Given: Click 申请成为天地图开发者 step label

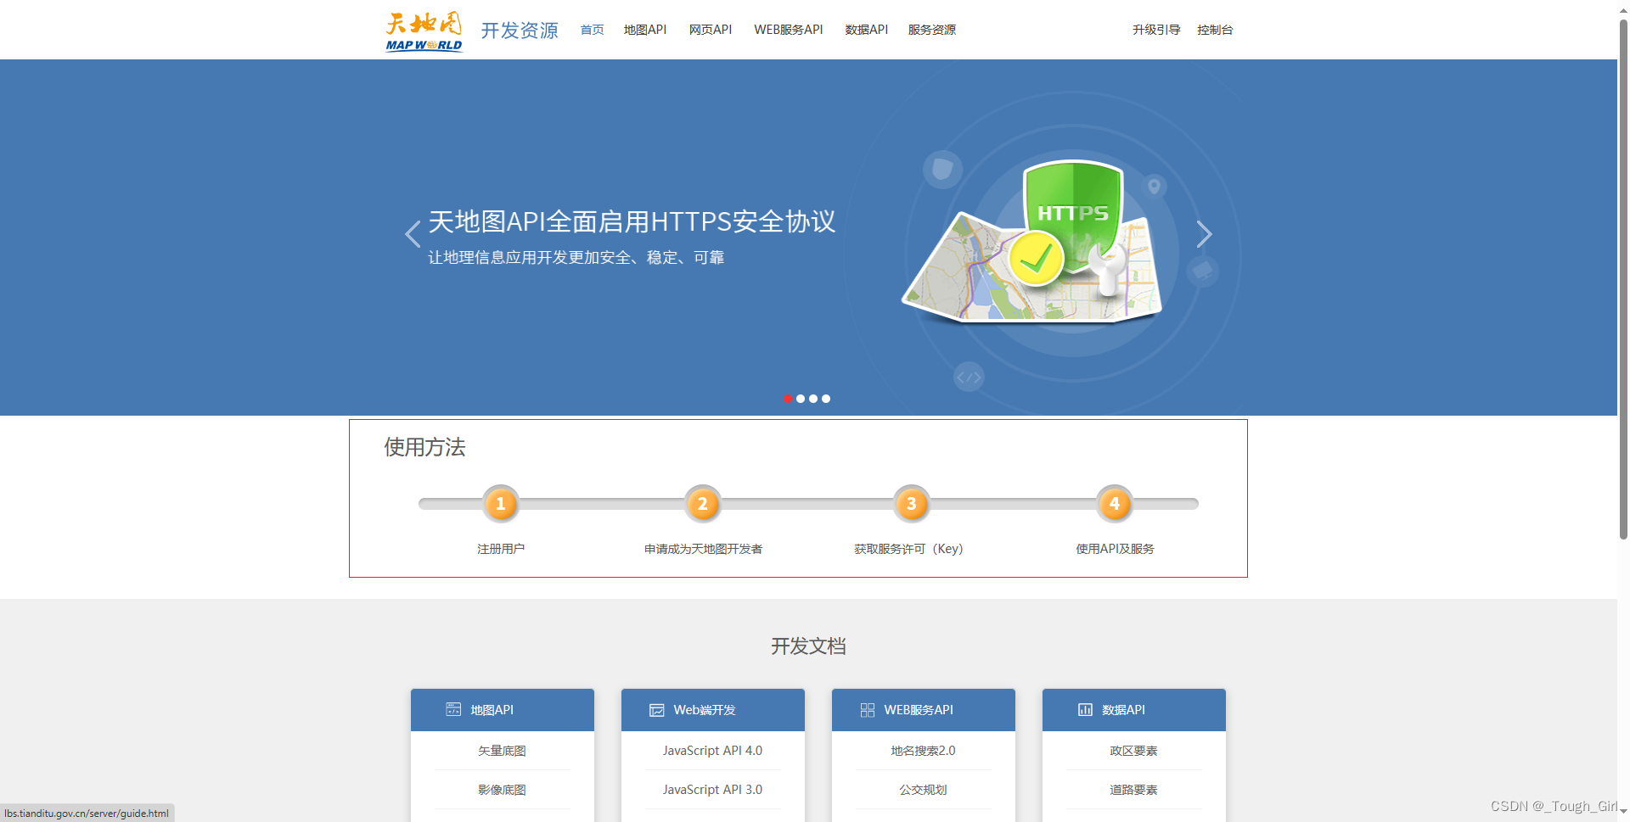Looking at the screenshot, I should [x=703, y=549].
